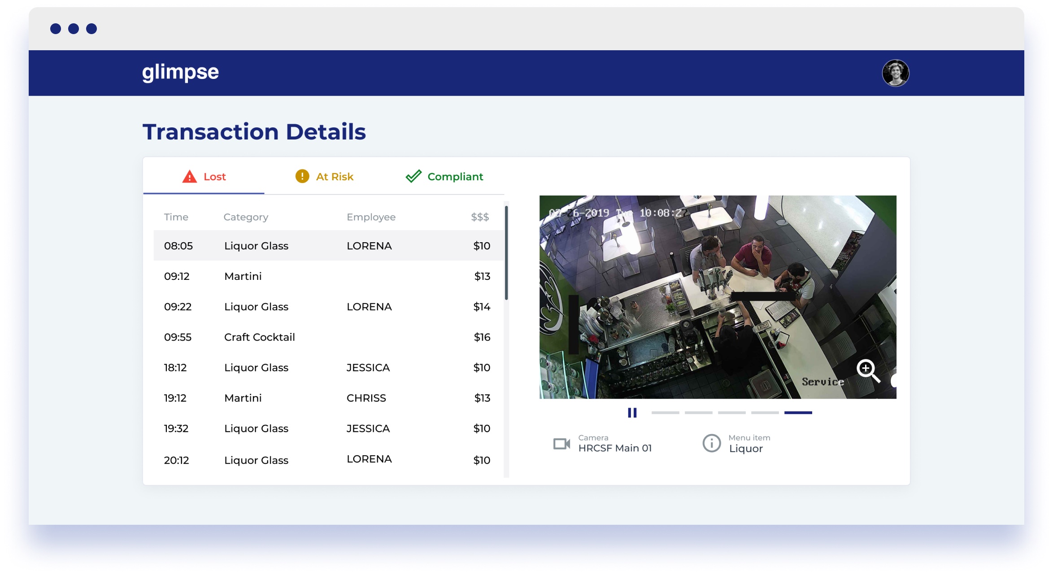
Task: Select the 18:12 Liquor Glass transaction
Action: pyautogui.click(x=328, y=368)
